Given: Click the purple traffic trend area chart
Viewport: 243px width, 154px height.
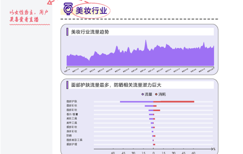Looking at the screenshot, I should click(x=140, y=53).
